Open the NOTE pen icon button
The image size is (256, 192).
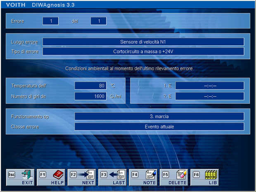pyautogui.click(x=143, y=178)
